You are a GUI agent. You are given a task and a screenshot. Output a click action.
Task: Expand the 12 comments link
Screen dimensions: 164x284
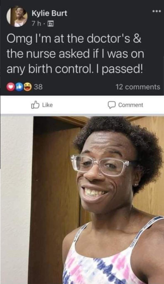click(138, 87)
